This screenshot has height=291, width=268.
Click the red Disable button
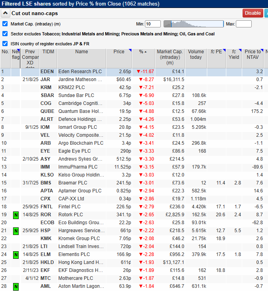click(x=253, y=13)
